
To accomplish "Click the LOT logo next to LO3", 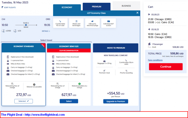I will tap(15, 31).
